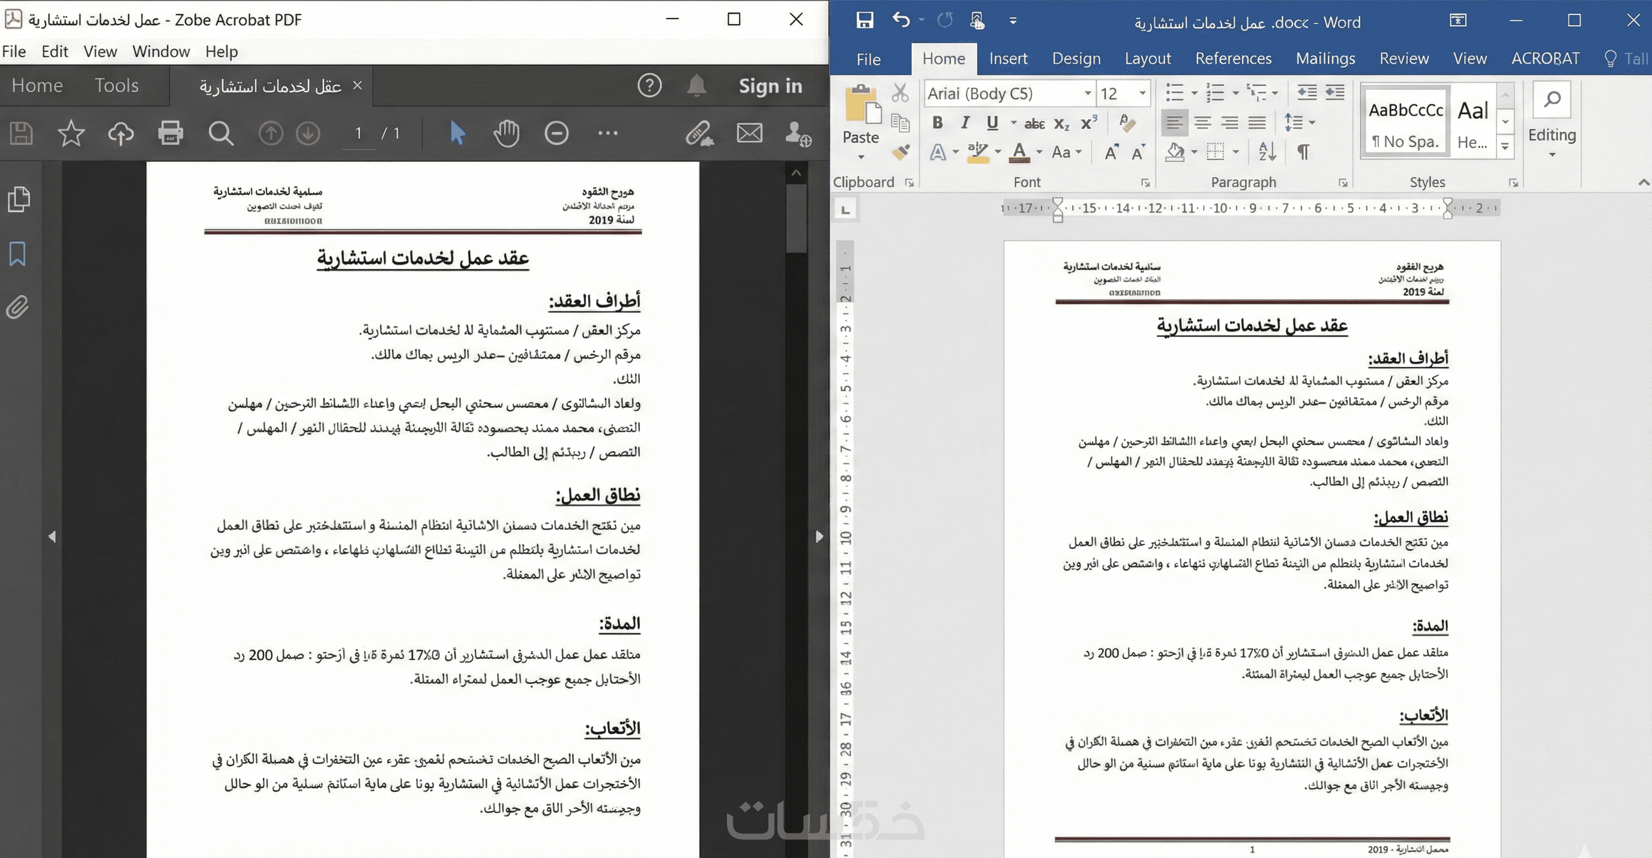Toggle Bold formatting in Word

tap(937, 122)
